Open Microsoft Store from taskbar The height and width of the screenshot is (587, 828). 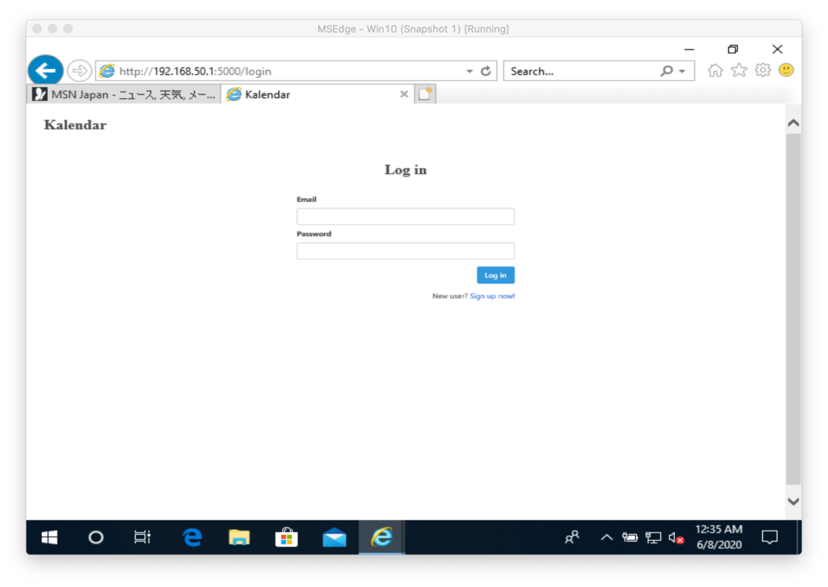286,537
